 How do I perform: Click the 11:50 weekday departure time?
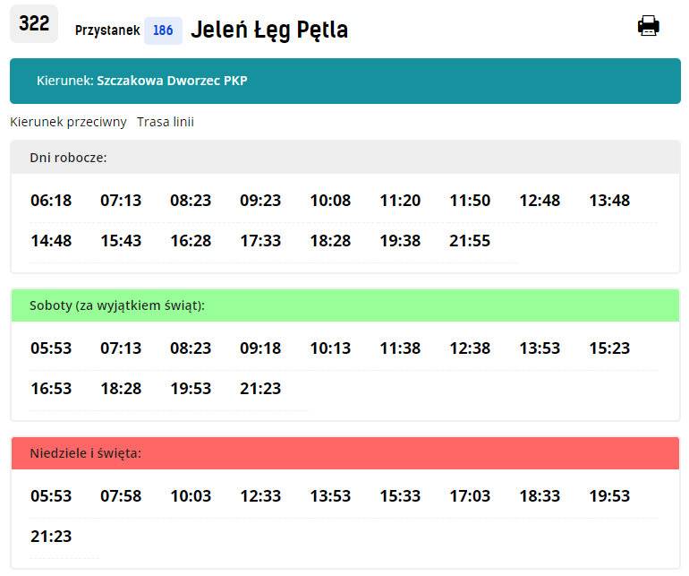tap(470, 201)
